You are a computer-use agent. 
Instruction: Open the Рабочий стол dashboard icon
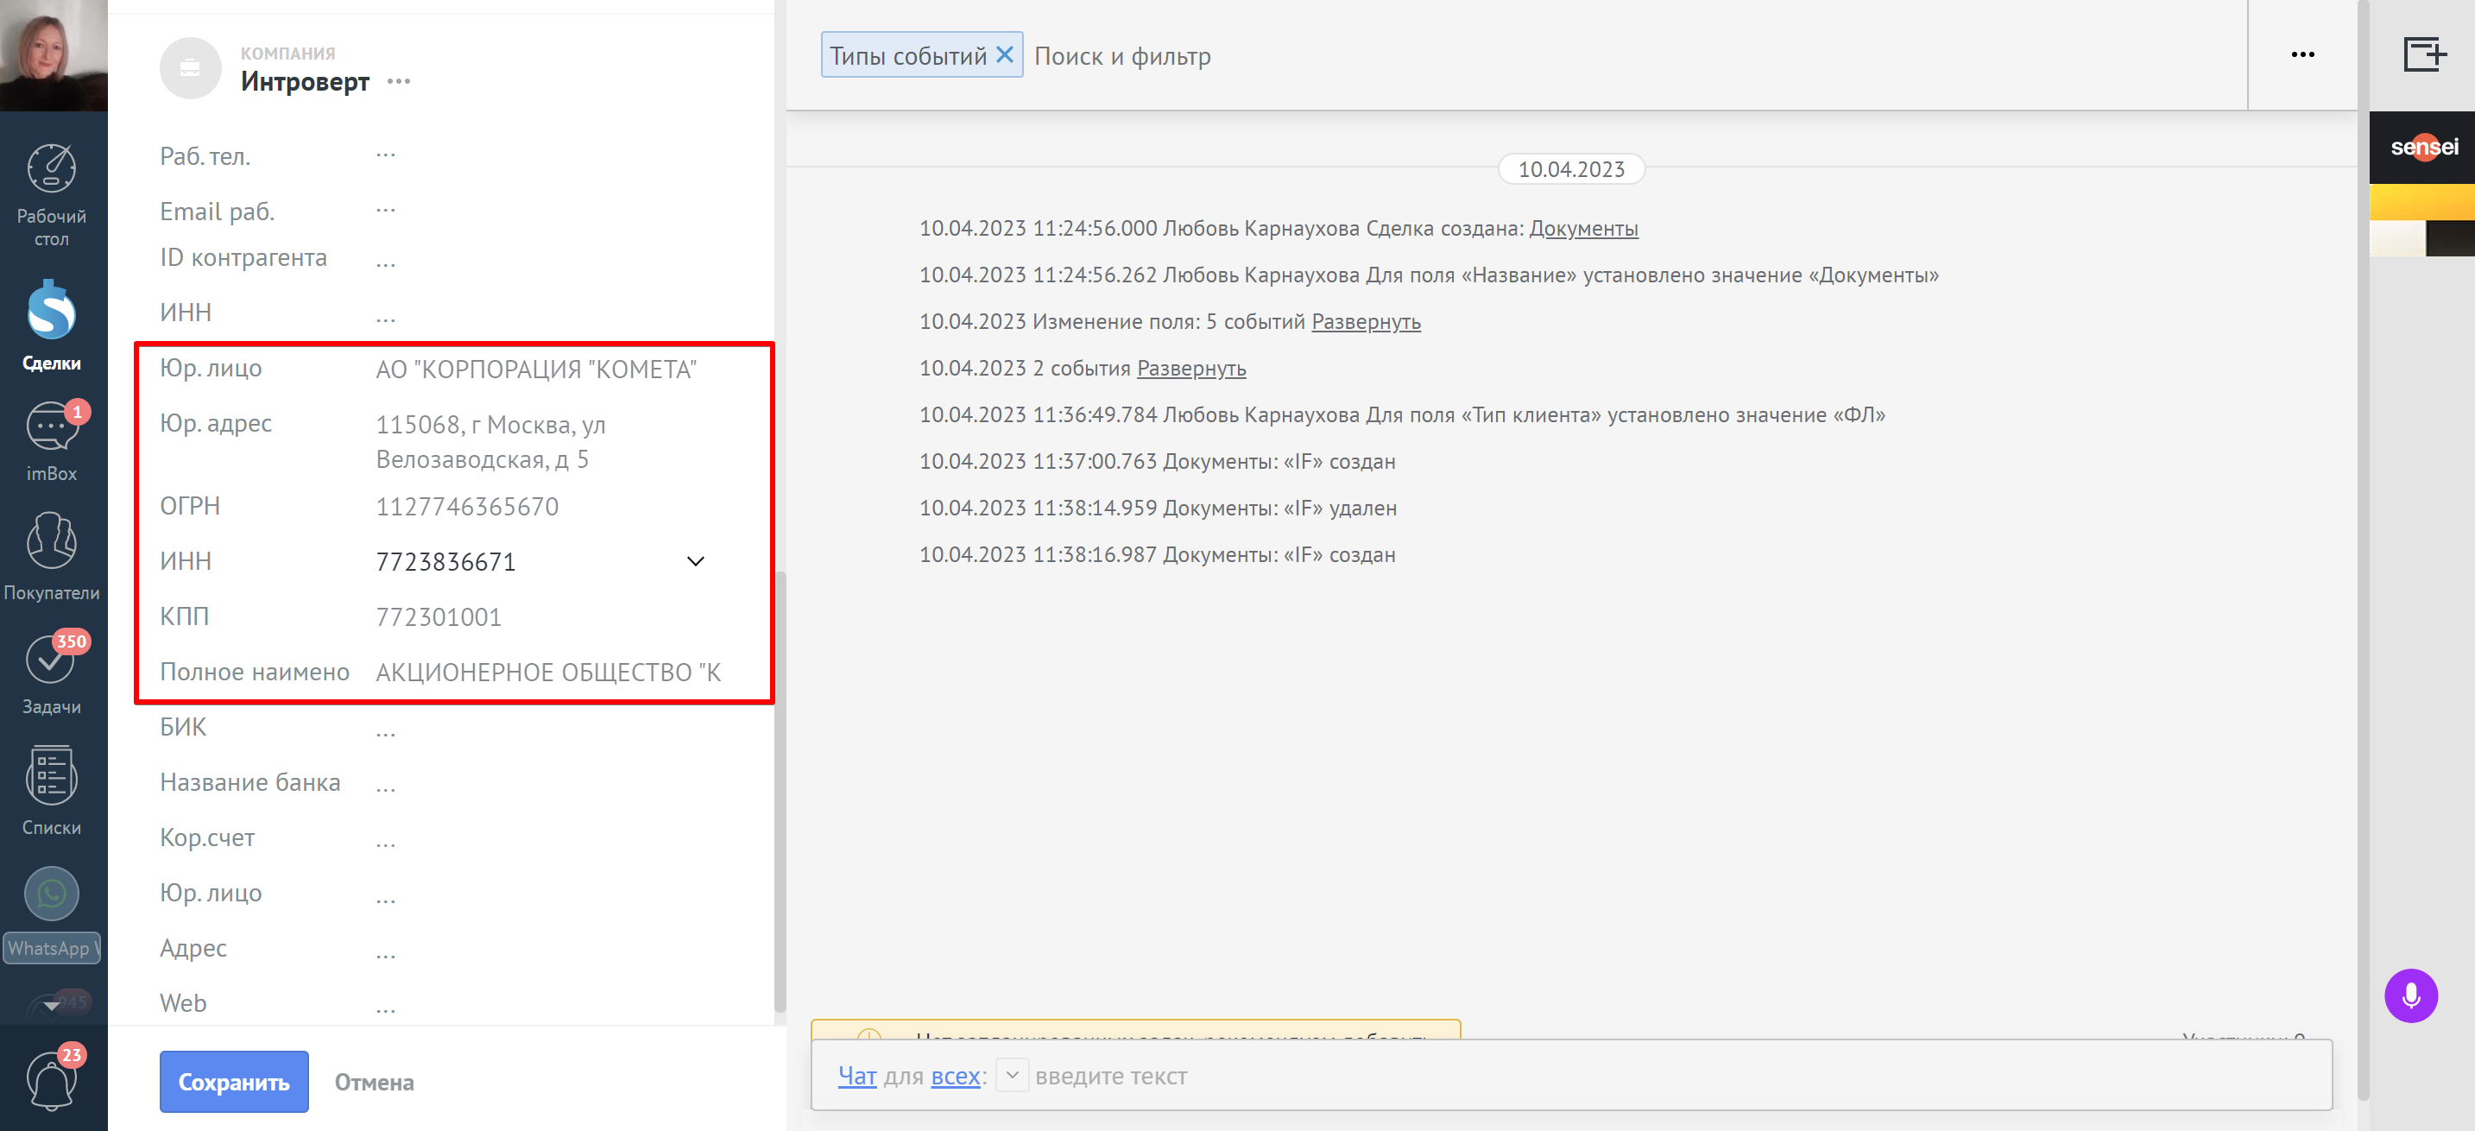click(52, 193)
